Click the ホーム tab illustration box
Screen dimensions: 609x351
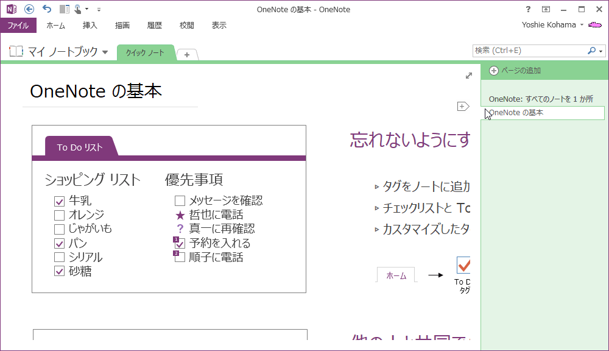396,275
